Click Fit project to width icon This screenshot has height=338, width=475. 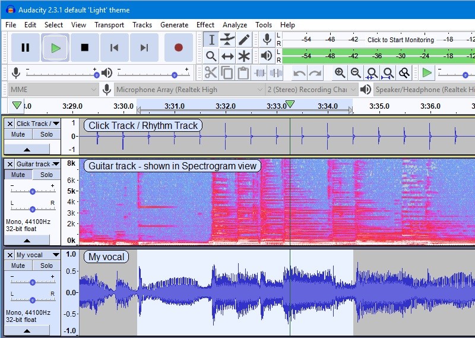[388, 72]
